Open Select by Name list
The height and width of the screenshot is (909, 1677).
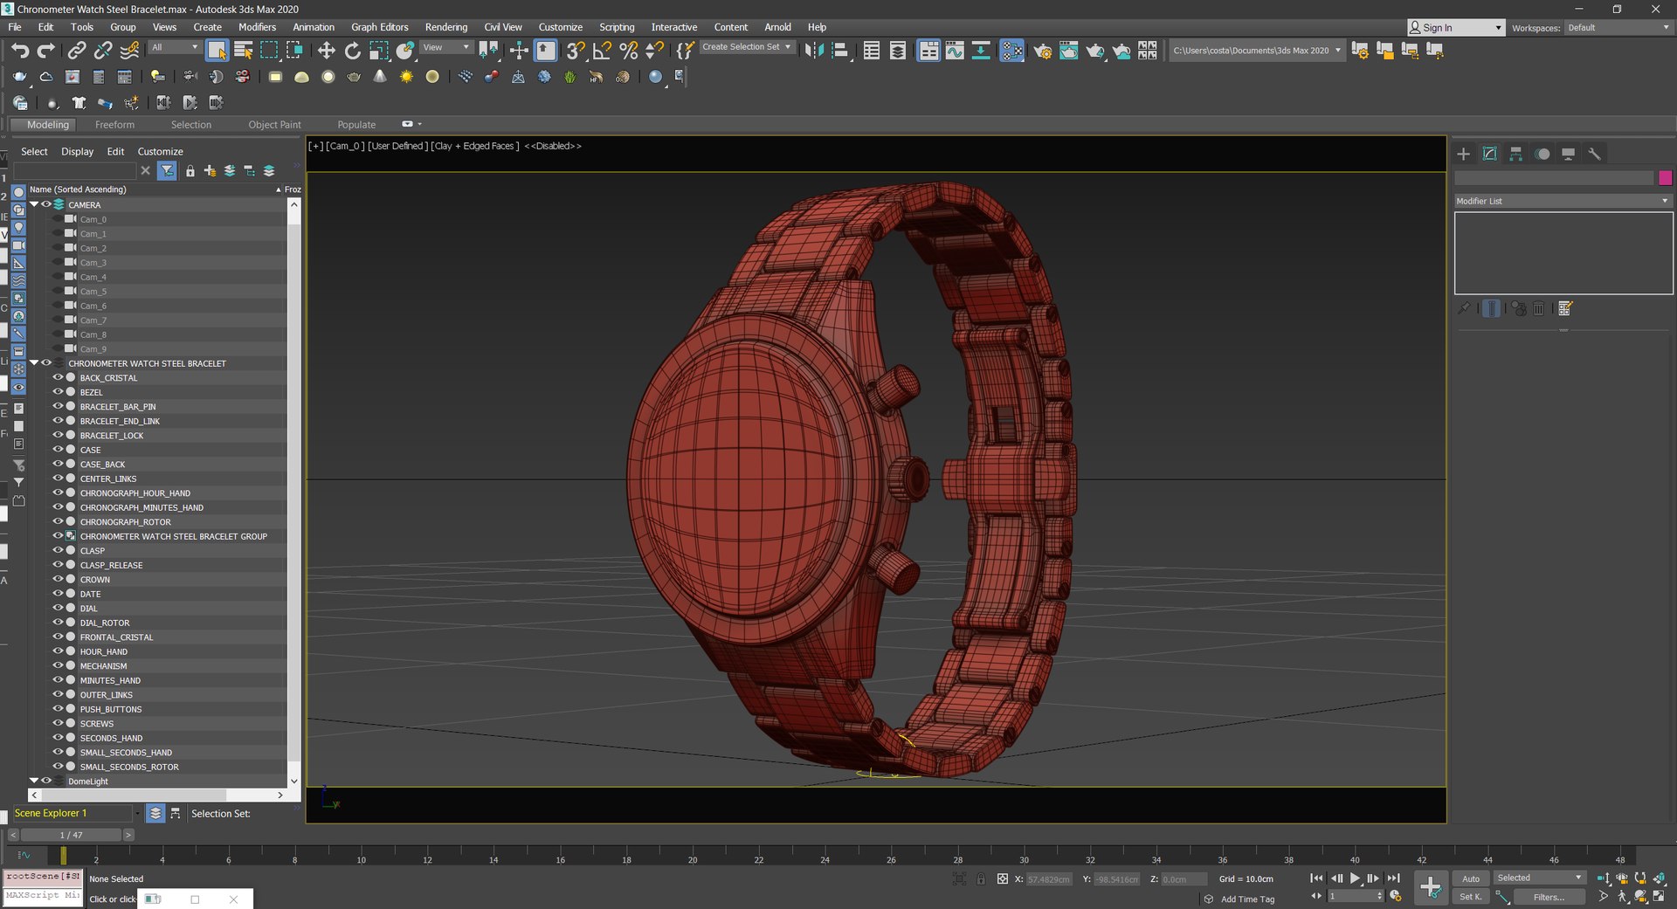(x=243, y=51)
